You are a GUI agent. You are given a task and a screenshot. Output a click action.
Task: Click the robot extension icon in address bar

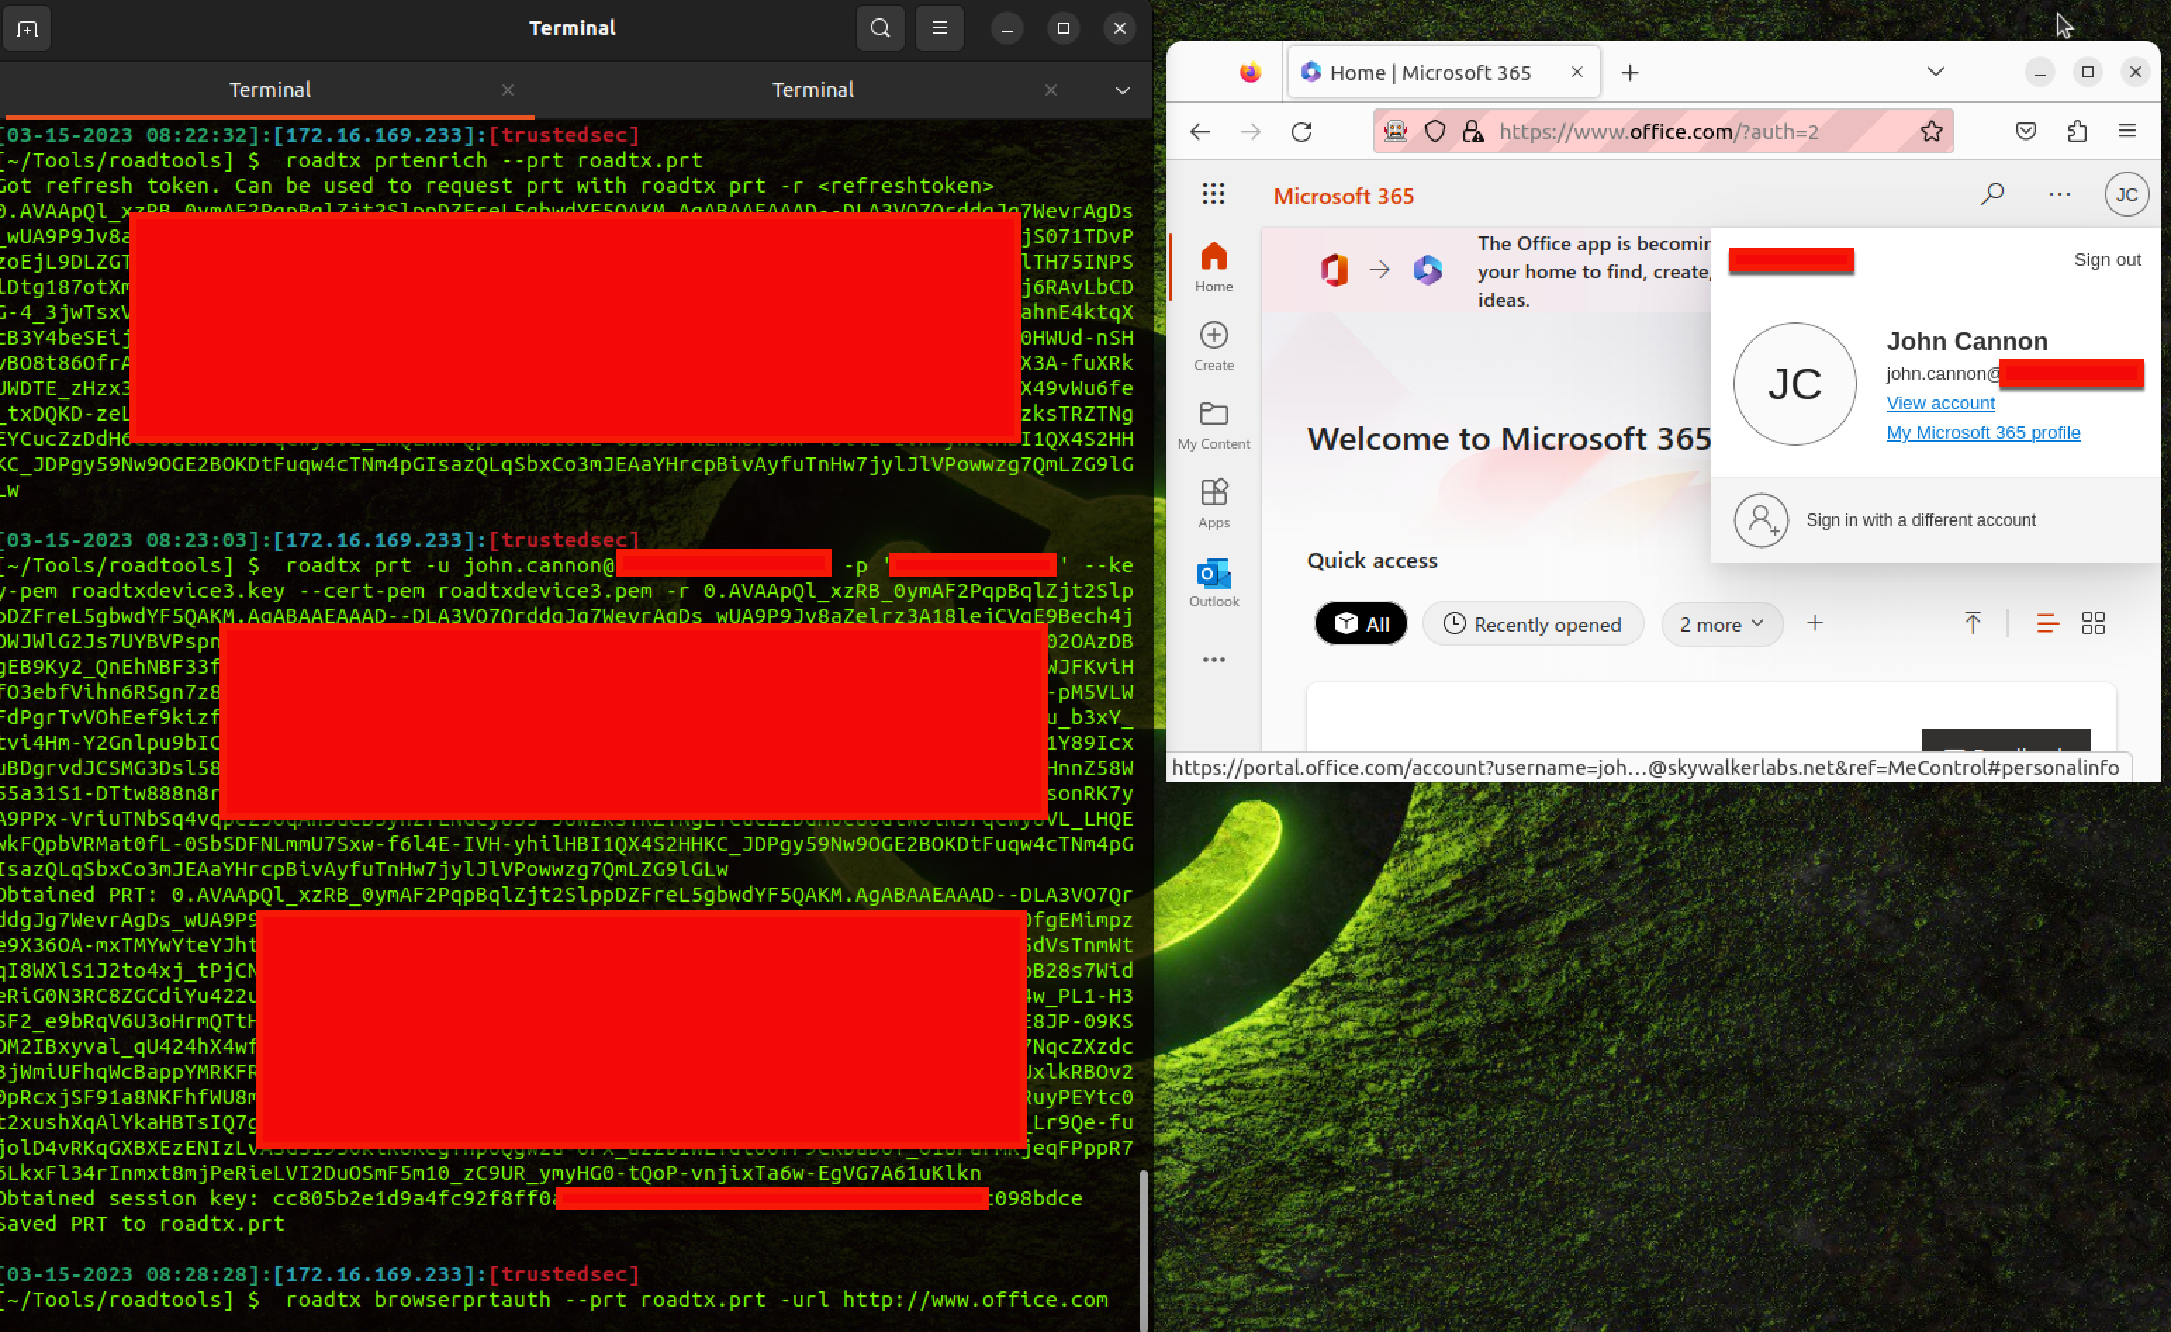tap(1396, 132)
